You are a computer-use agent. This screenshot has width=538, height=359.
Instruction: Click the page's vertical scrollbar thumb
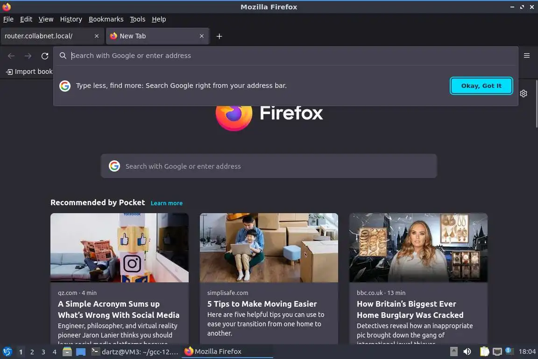pos(536,104)
